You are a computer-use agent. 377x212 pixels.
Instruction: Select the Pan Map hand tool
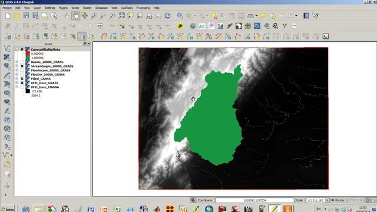pos(76,16)
